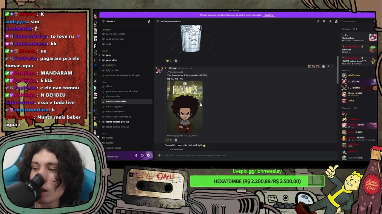Collapse the Server channel category
Viewport: 382px width, 214px height.
pyautogui.click(x=106, y=51)
